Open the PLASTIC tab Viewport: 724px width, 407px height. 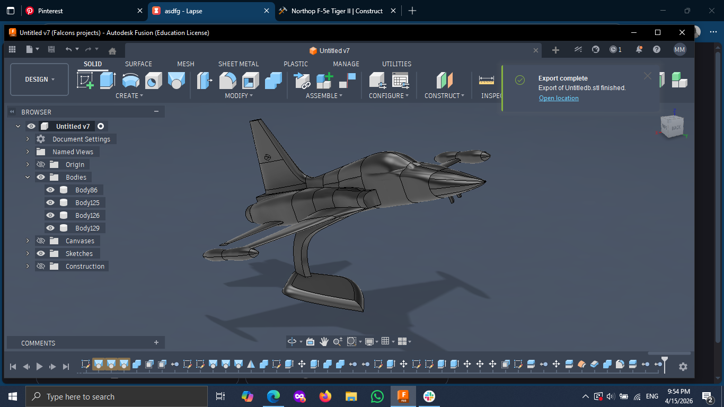tap(296, 64)
